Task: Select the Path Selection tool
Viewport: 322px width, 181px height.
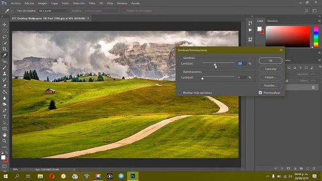Action: pyautogui.click(x=5, y=123)
